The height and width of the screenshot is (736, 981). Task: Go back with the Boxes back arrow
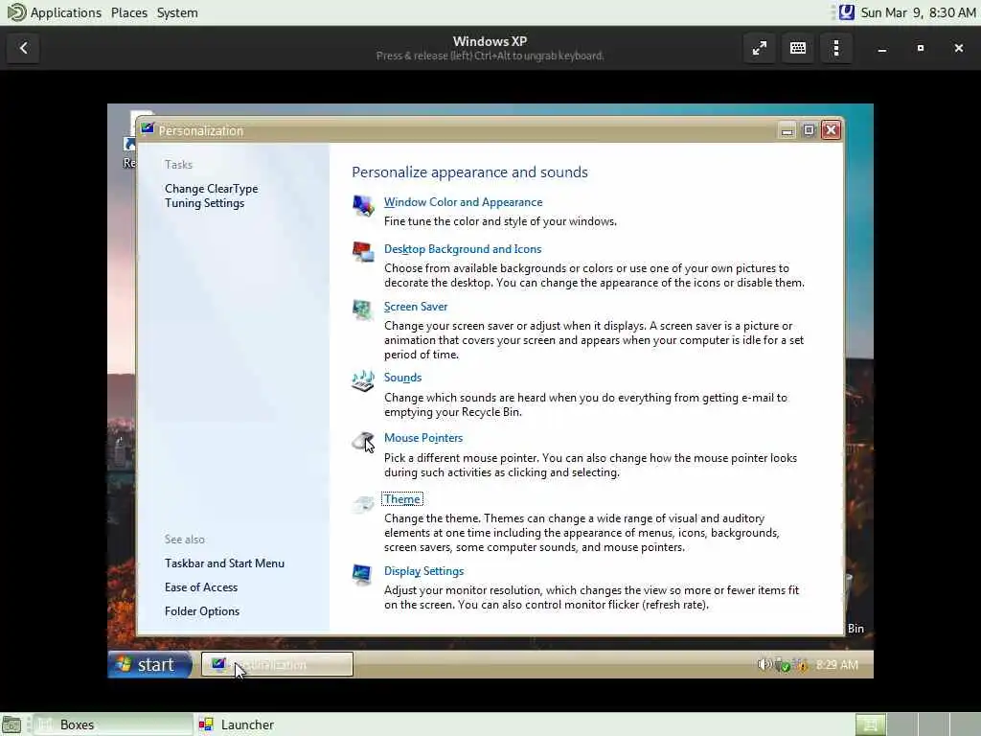(24, 48)
